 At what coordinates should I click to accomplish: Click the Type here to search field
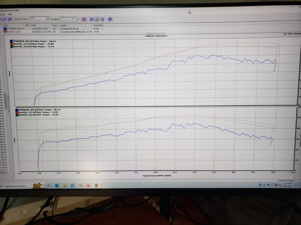16,186
